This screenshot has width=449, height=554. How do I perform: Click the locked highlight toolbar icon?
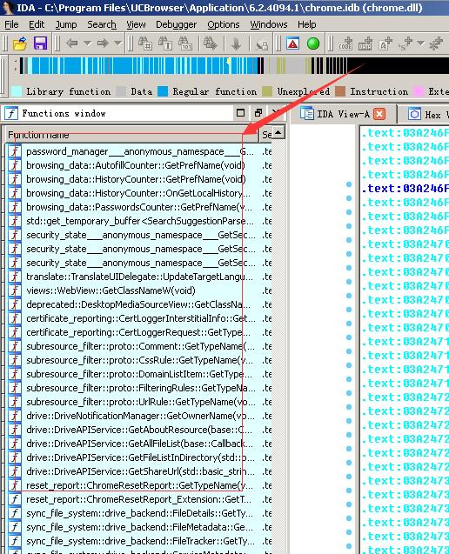click(262, 44)
